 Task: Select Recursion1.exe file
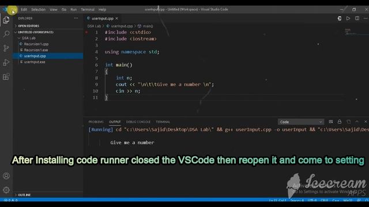(36, 50)
